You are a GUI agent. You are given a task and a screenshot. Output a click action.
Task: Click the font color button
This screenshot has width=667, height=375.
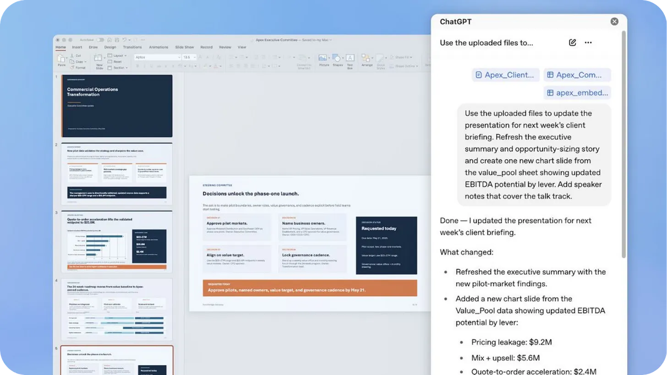click(216, 66)
